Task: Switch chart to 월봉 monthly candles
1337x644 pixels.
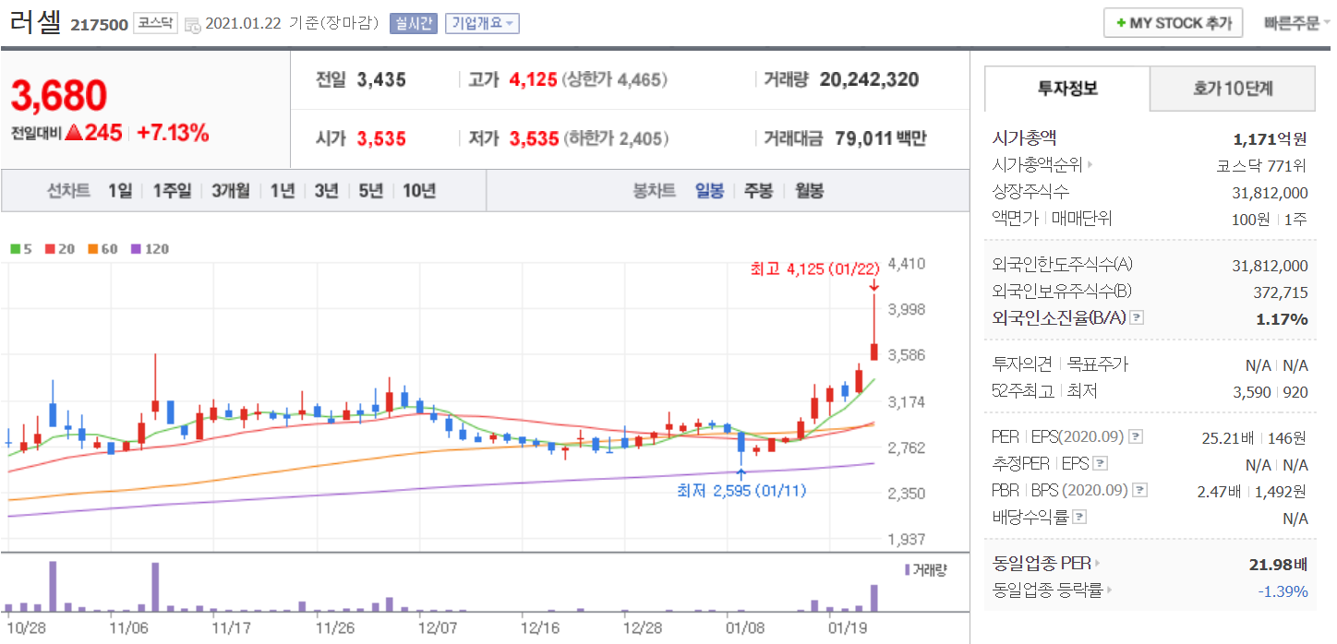Action: tap(809, 191)
